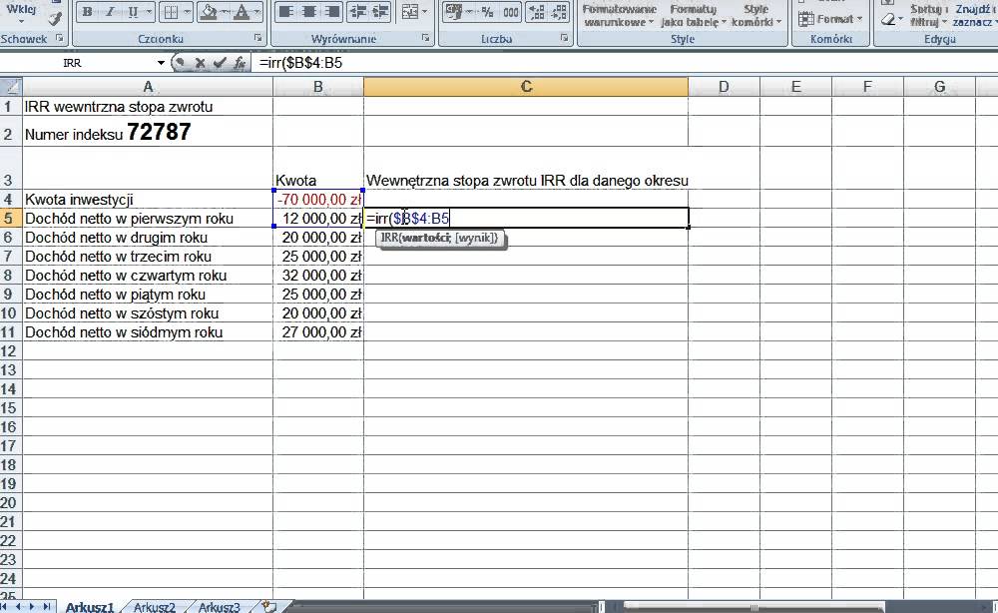Center text alignment button

click(x=309, y=12)
